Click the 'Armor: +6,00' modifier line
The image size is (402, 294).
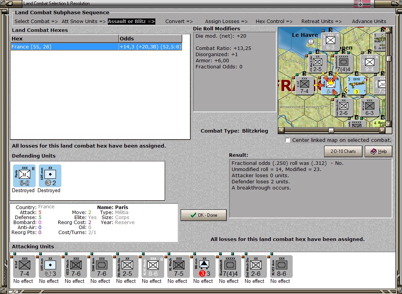[212, 61]
